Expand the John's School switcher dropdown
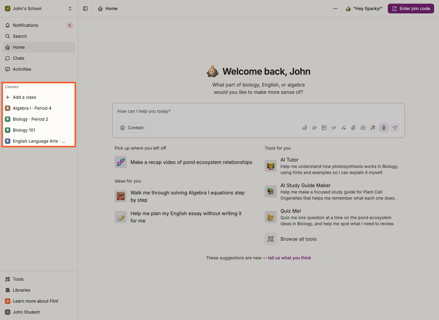 tap(39, 9)
